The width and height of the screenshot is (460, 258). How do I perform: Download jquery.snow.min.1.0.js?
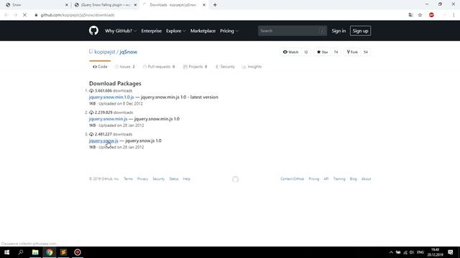tap(111, 97)
